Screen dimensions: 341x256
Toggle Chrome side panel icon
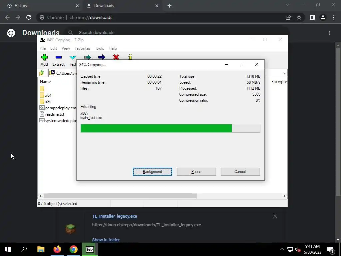(x=312, y=17)
